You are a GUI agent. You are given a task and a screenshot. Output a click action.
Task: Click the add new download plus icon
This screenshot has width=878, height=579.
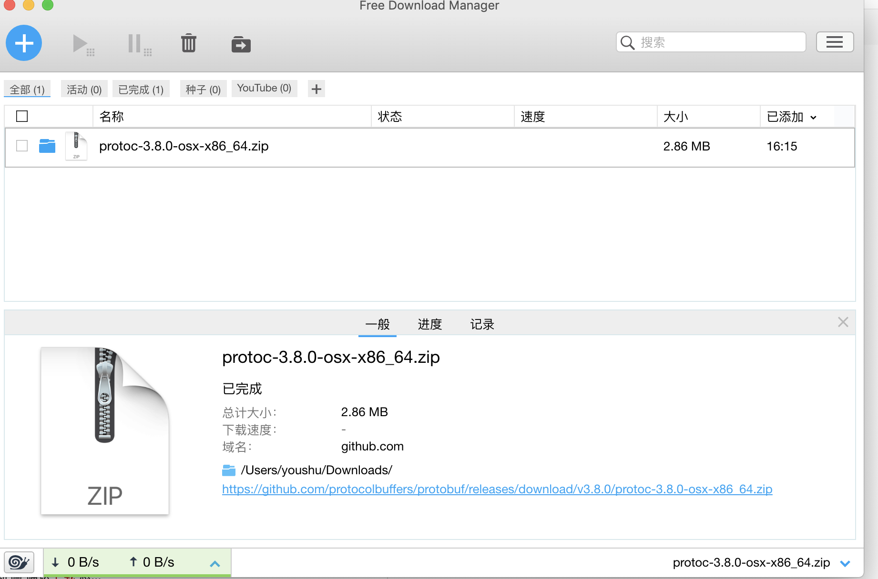(23, 43)
